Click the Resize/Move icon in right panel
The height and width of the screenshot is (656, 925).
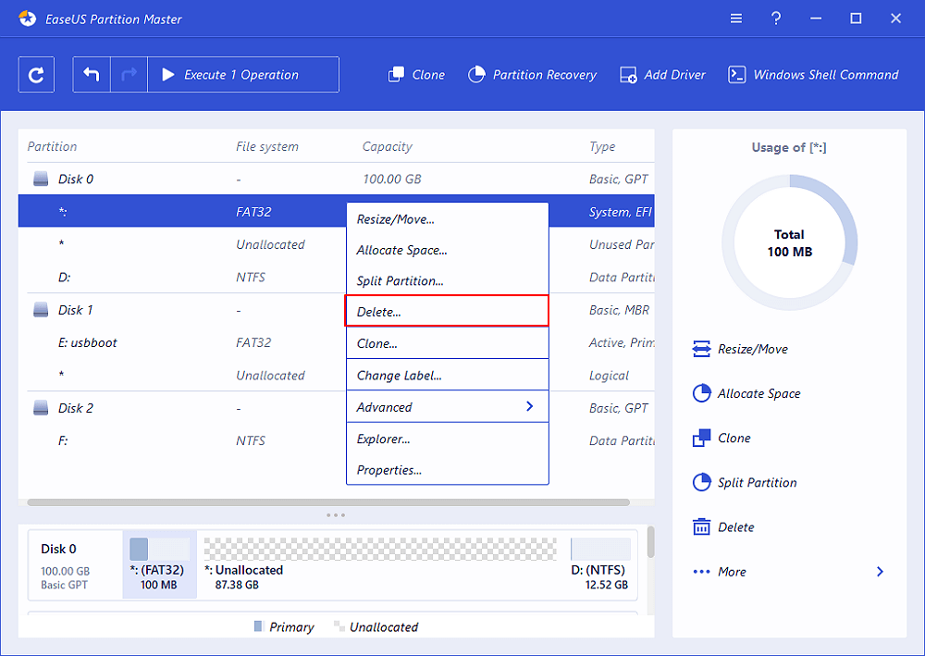tap(701, 349)
